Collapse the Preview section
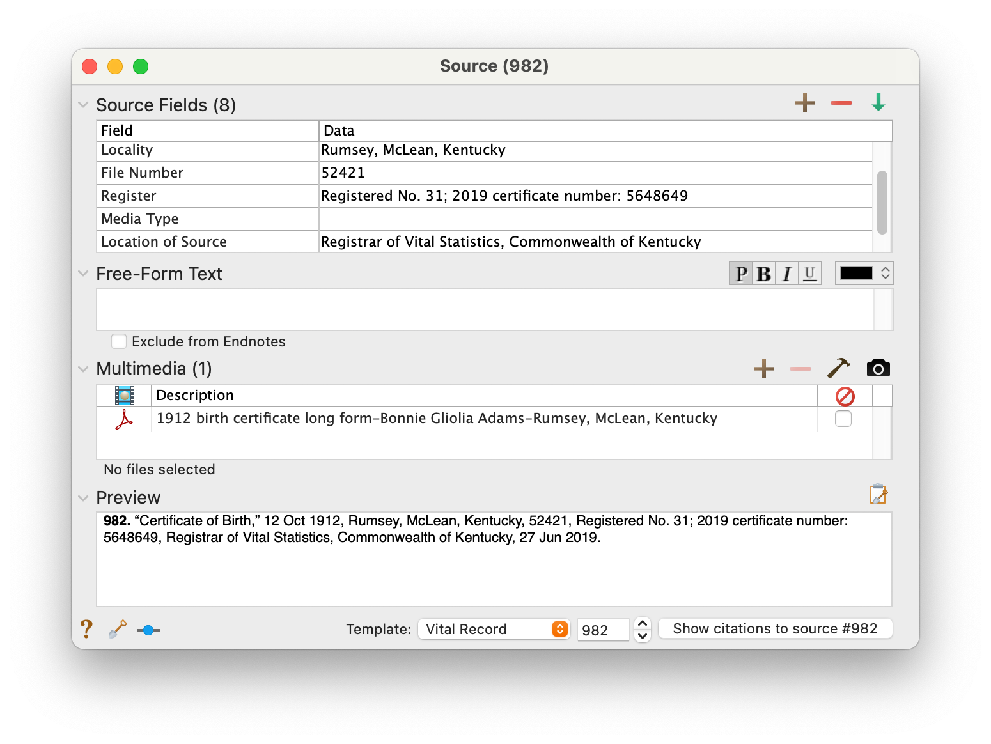 (x=83, y=498)
